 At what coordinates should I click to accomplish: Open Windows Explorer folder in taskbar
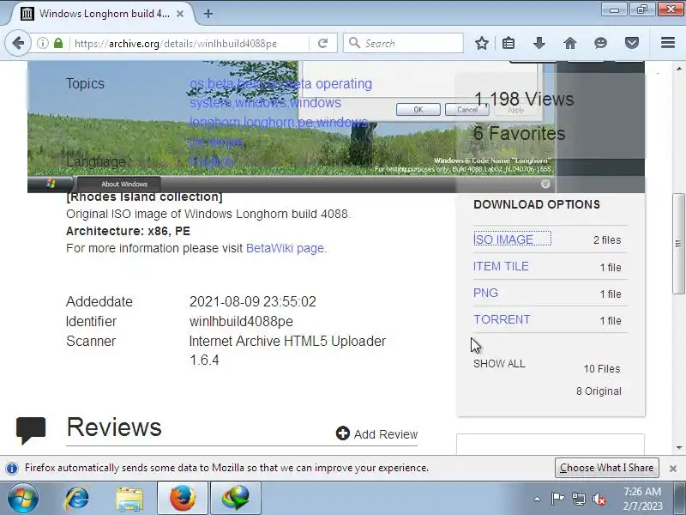[129, 499]
